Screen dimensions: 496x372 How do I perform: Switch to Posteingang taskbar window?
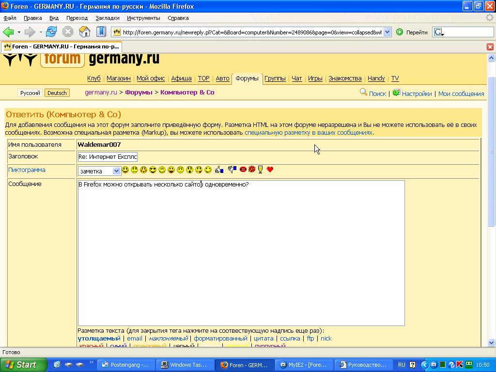(x=125, y=365)
